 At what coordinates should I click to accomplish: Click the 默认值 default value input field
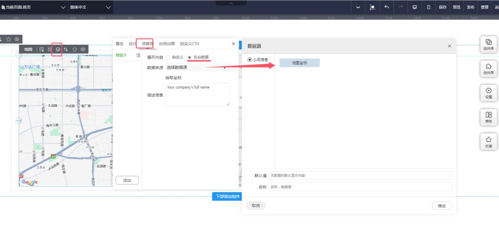point(360,176)
